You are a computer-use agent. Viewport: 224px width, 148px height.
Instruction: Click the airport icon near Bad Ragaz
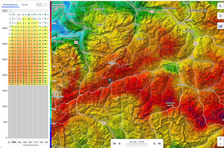click(186, 29)
